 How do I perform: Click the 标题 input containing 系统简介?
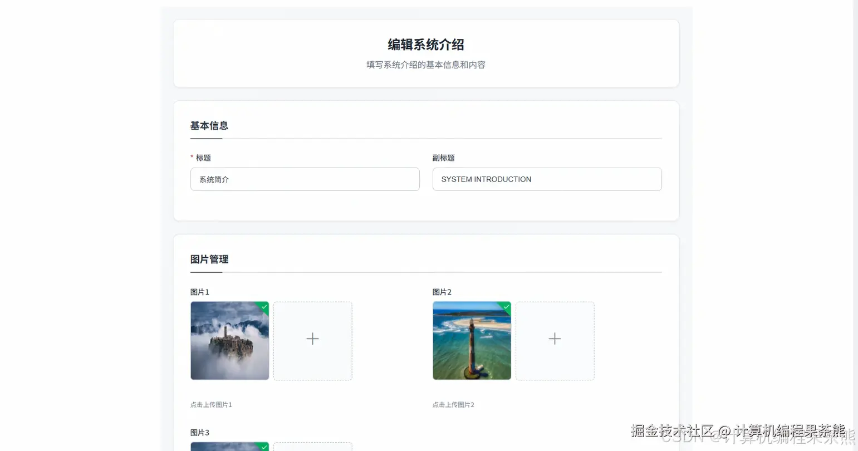coord(305,179)
